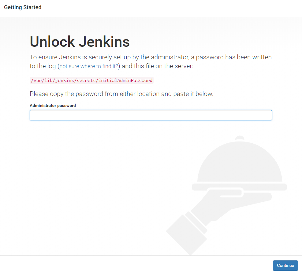Click the Unlock Jenkins heading
Screen dimensions: 302x276
click(80, 42)
